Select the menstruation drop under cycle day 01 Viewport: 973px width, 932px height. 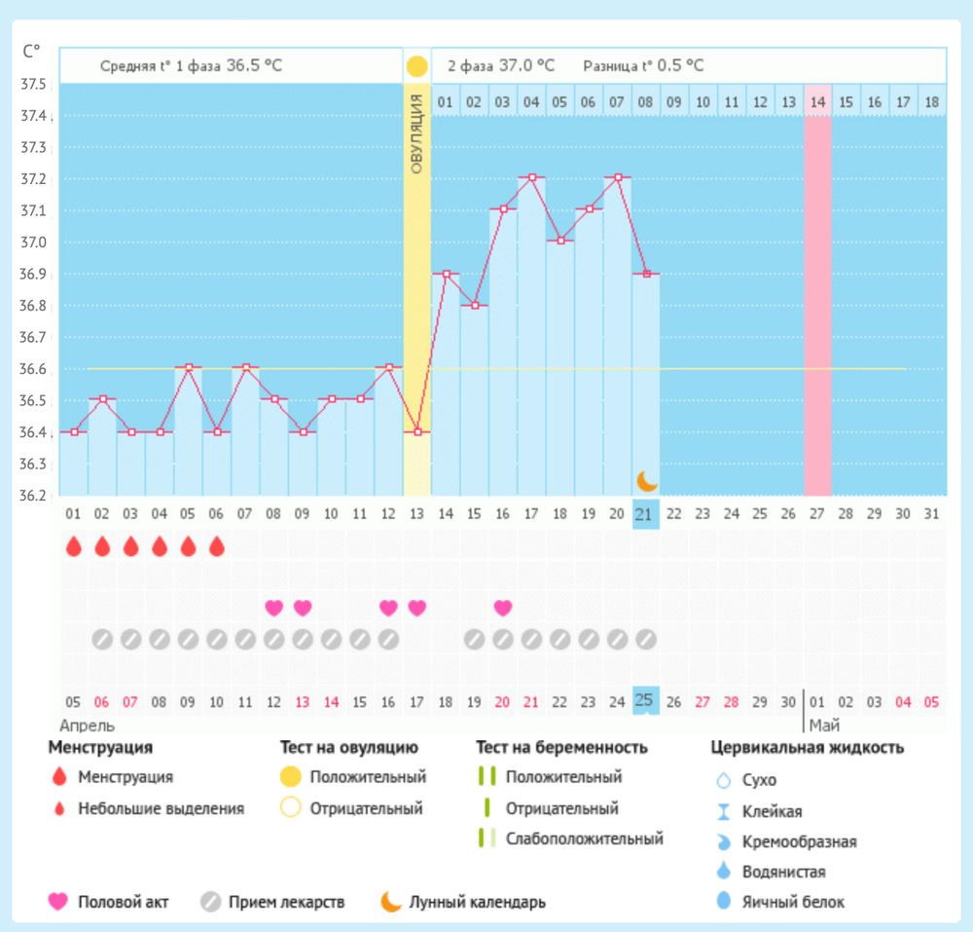pos(73,546)
